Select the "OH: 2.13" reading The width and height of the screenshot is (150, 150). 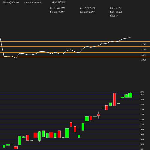(x=116, y=12)
